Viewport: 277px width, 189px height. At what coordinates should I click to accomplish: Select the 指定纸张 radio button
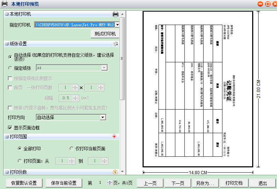[10, 68]
